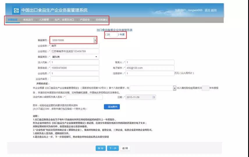Click the 法定代表人或授权负责人签名 input field
Viewport: 249px width, 157px height.
coord(84,97)
